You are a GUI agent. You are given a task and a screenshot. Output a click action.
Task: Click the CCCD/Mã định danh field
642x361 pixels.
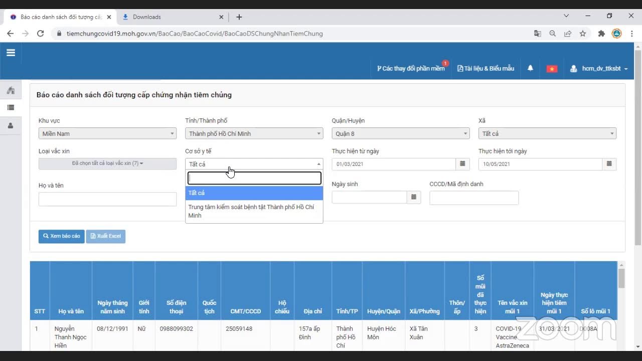474,198
